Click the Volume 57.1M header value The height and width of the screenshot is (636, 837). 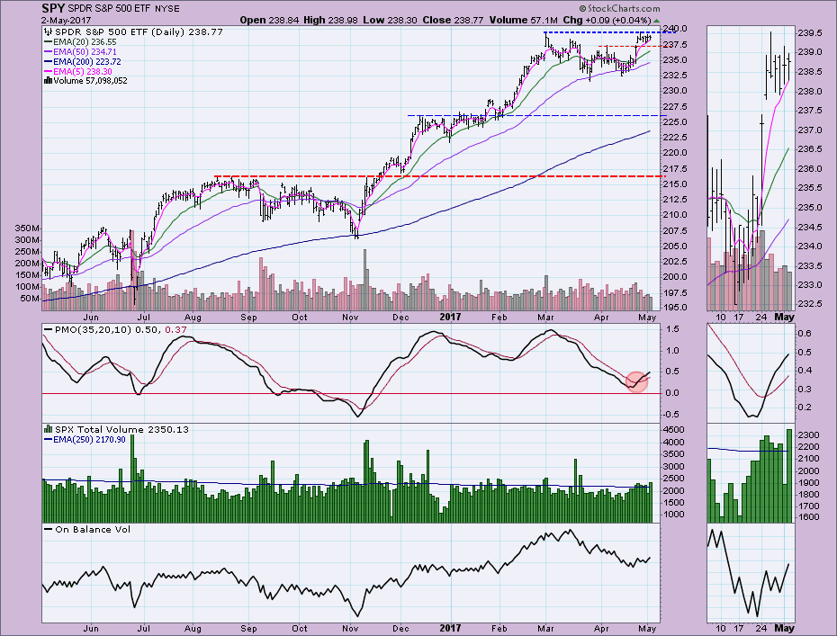(523, 21)
